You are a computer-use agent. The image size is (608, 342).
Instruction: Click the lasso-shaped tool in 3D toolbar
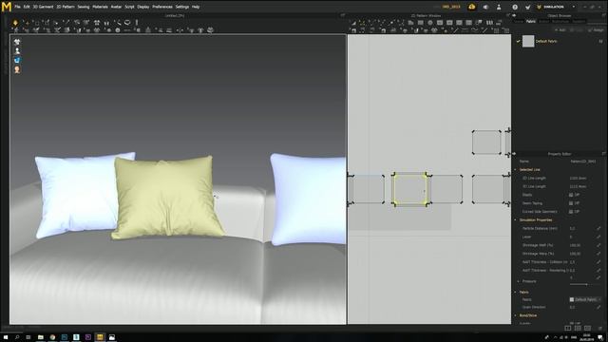click(127, 23)
